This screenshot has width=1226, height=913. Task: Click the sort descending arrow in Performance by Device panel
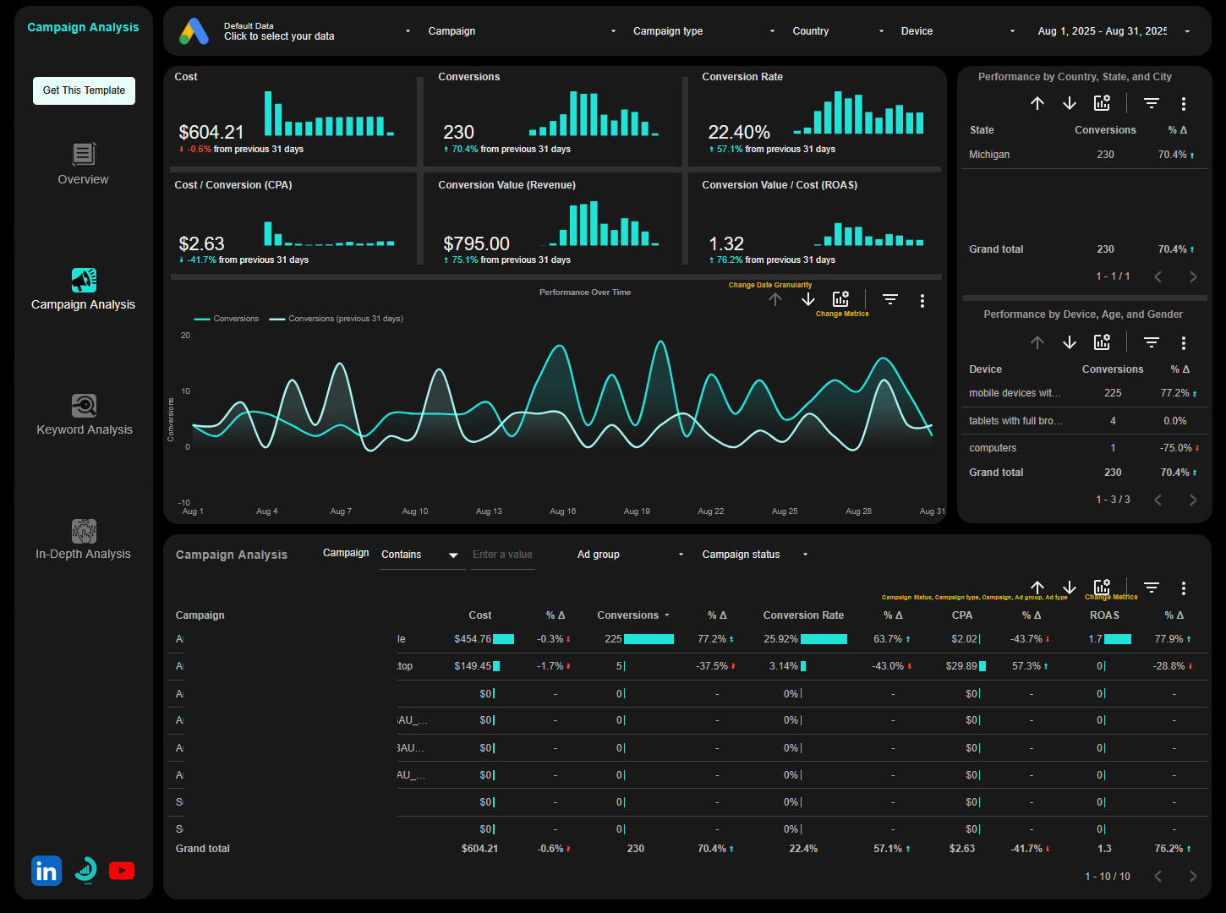1070,342
